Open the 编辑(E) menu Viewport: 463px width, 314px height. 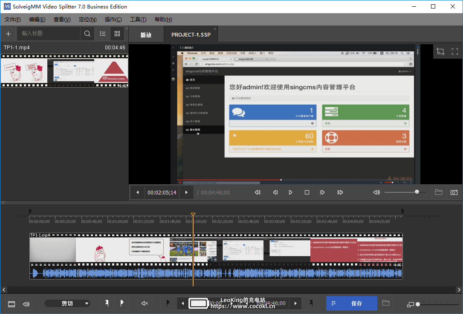click(37, 20)
